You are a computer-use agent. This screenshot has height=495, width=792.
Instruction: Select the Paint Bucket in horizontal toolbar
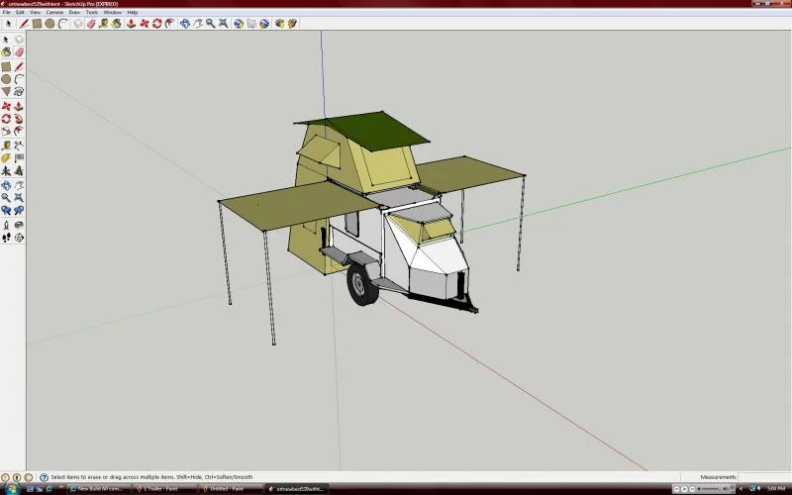pyautogui.click(x=117, y=24)
